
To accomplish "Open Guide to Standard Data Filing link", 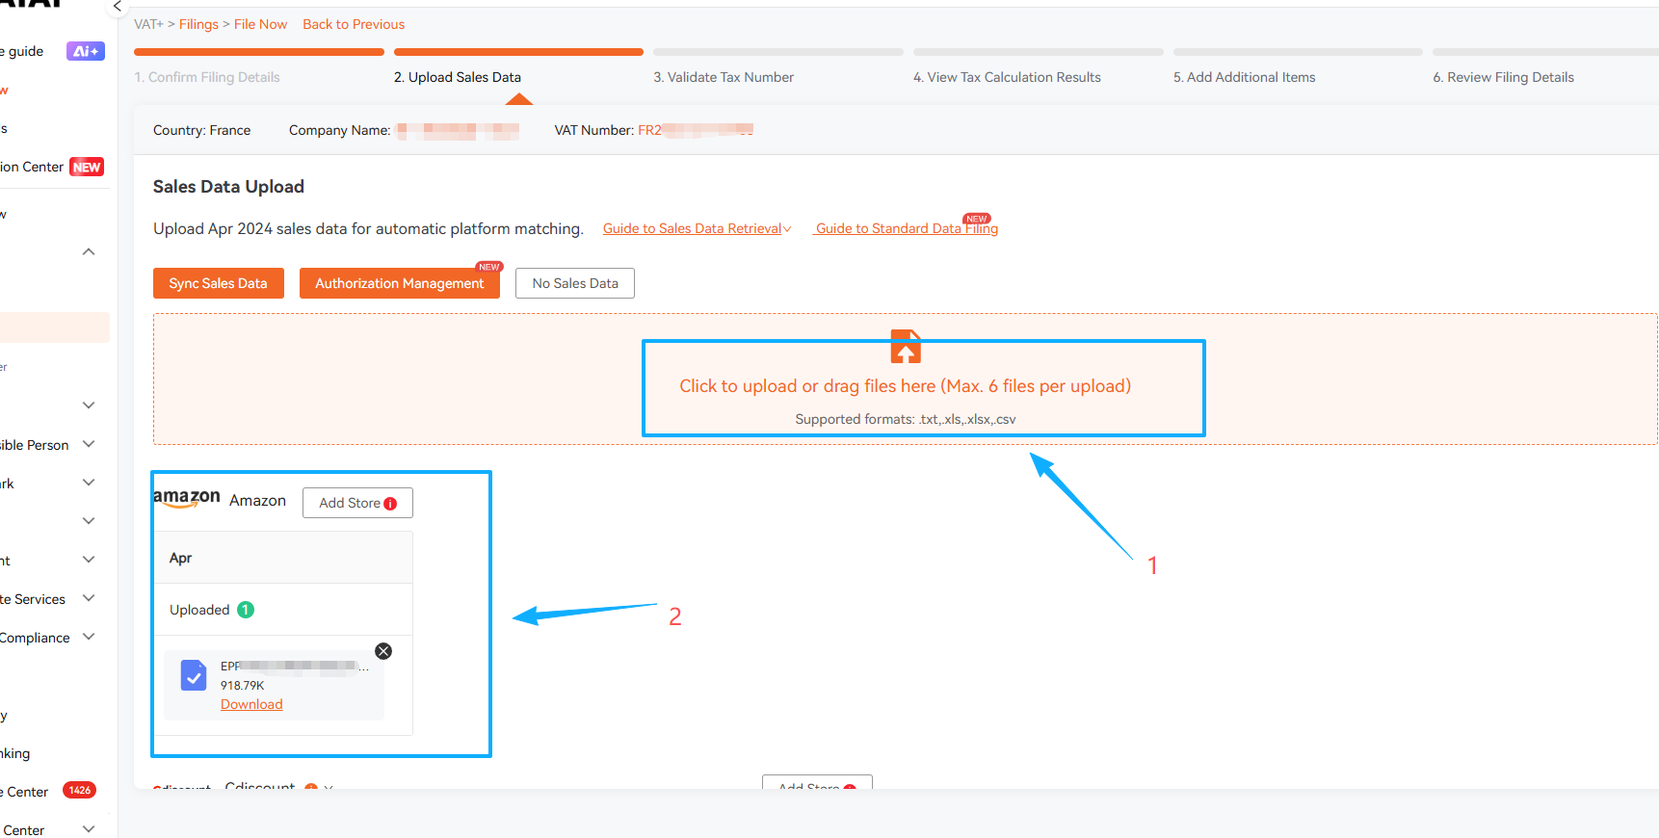I will click(x=906, y=228).
